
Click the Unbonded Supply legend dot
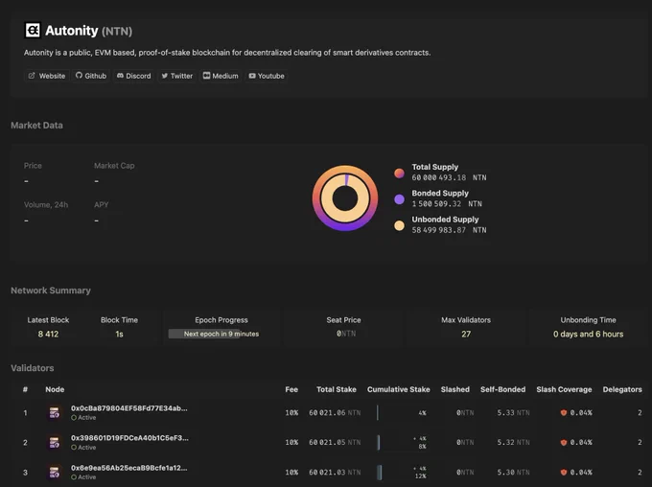(399, 226)
